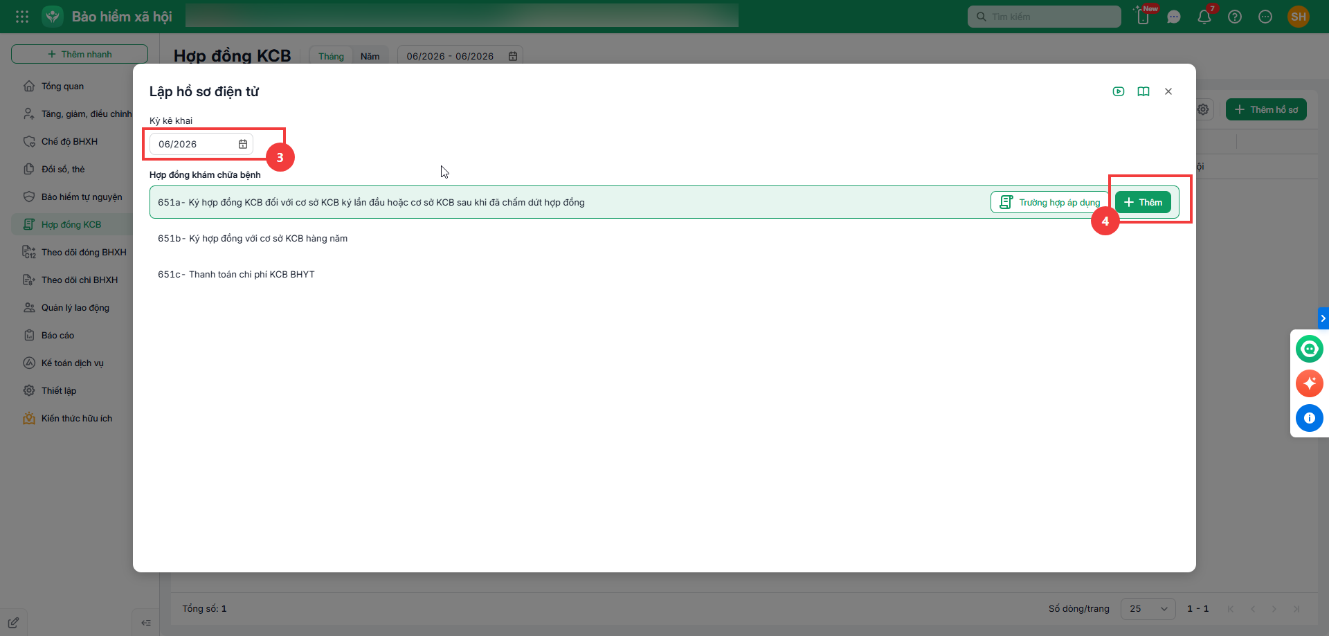The height and width of the screenshot is (636, 1329).
Task: Collapse the sidebar menu
Action: coord(146,623)
